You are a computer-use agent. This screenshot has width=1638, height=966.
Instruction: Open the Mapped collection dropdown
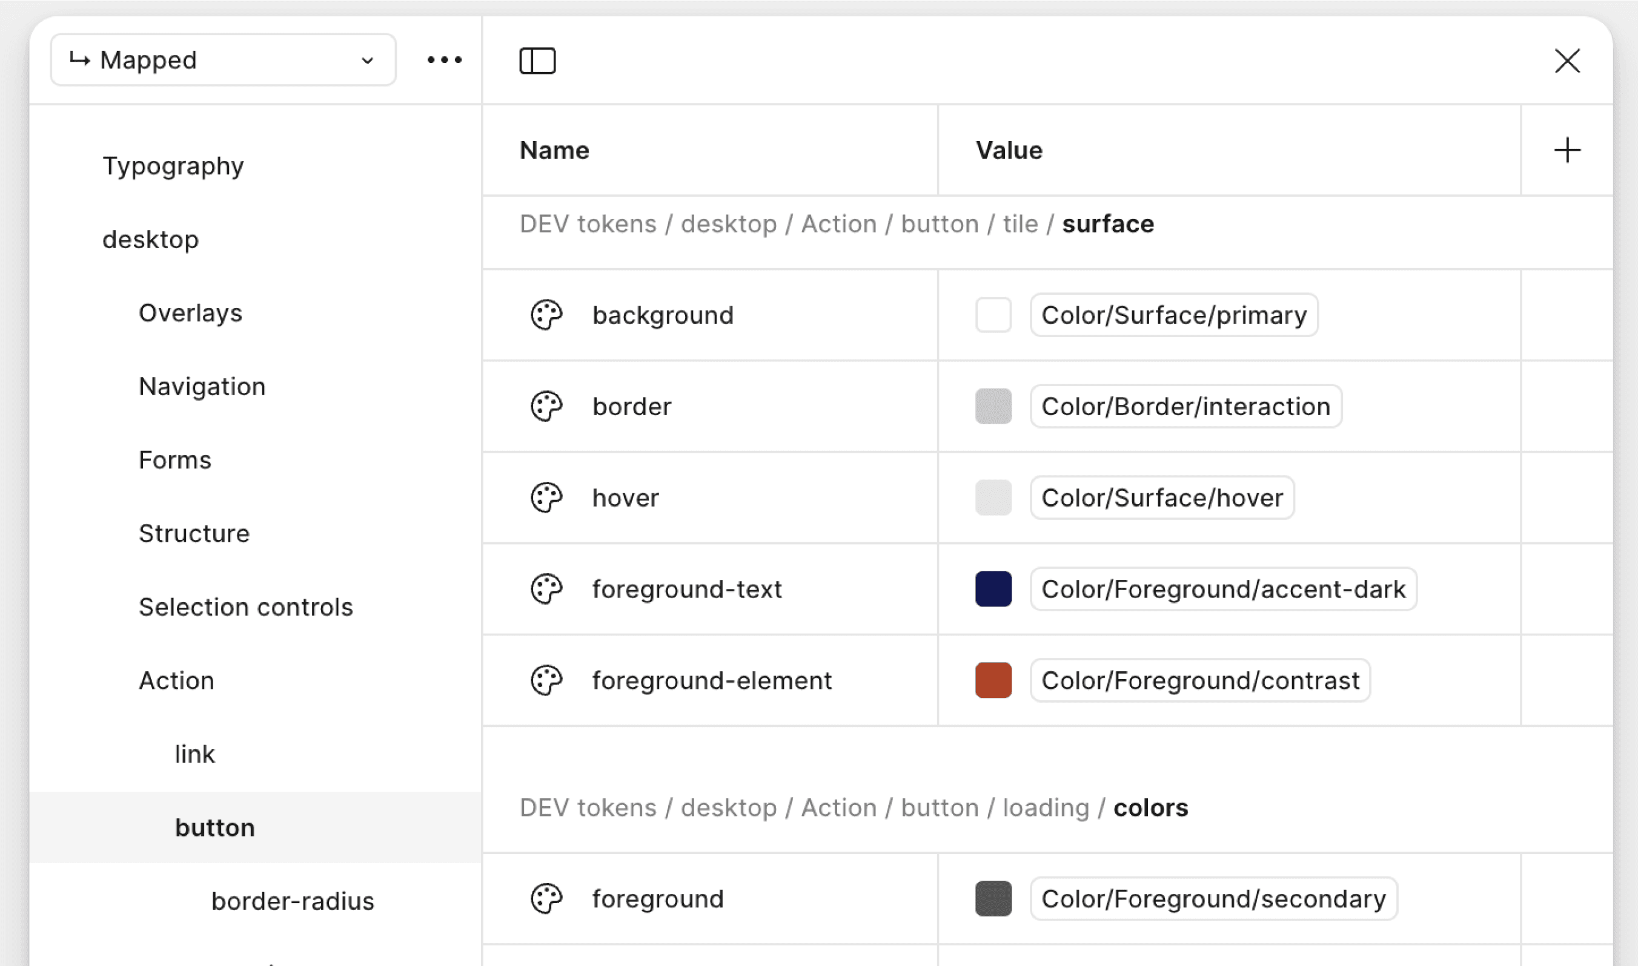(223, 60)
